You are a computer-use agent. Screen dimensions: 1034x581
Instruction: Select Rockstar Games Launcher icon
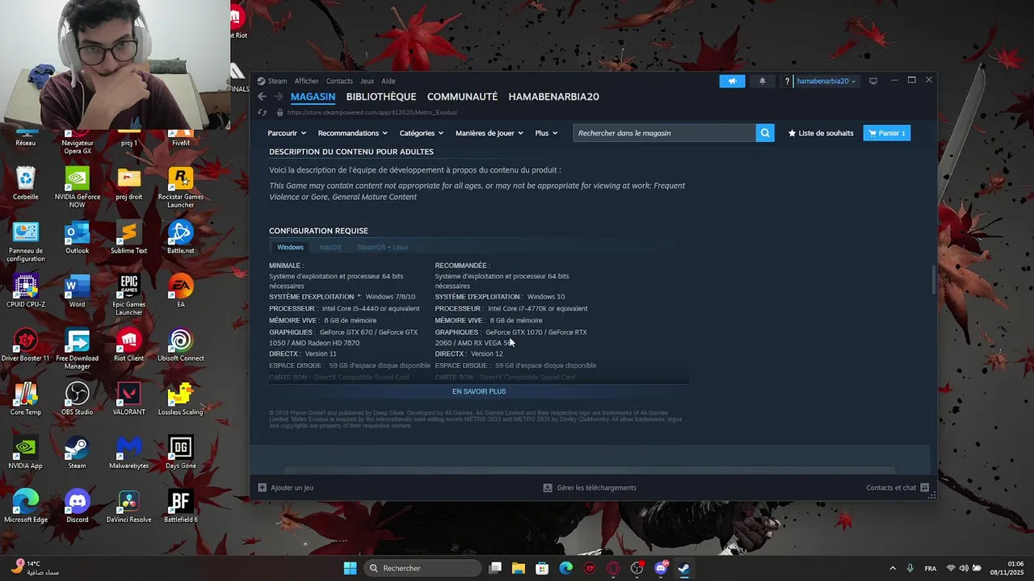[181, 187]
